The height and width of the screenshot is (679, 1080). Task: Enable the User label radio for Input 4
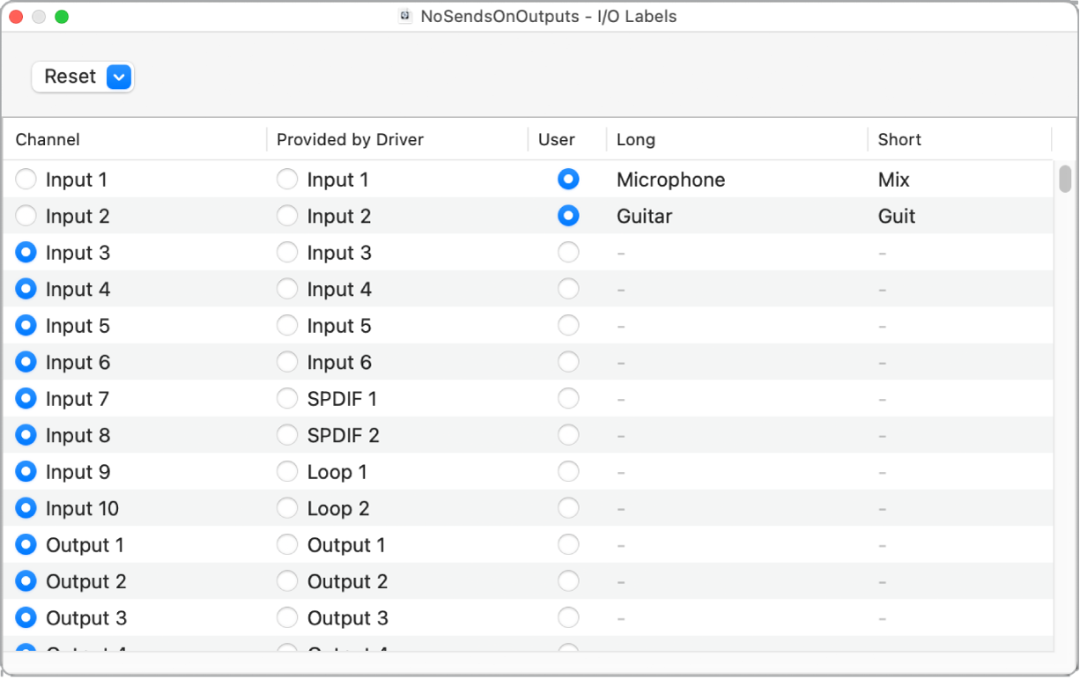click(x=568, y=289)
